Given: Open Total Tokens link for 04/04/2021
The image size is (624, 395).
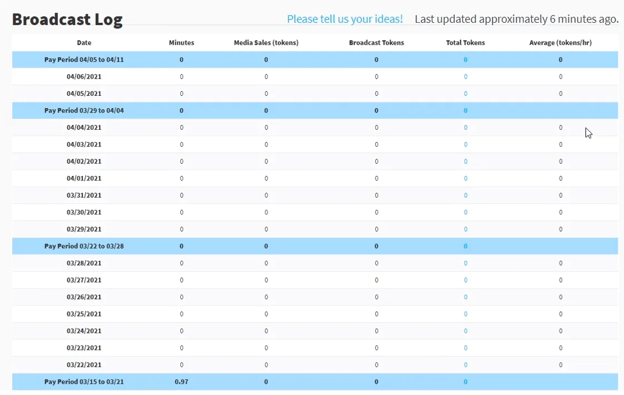Looking at the screenshot, I should (x=465, y=128).
